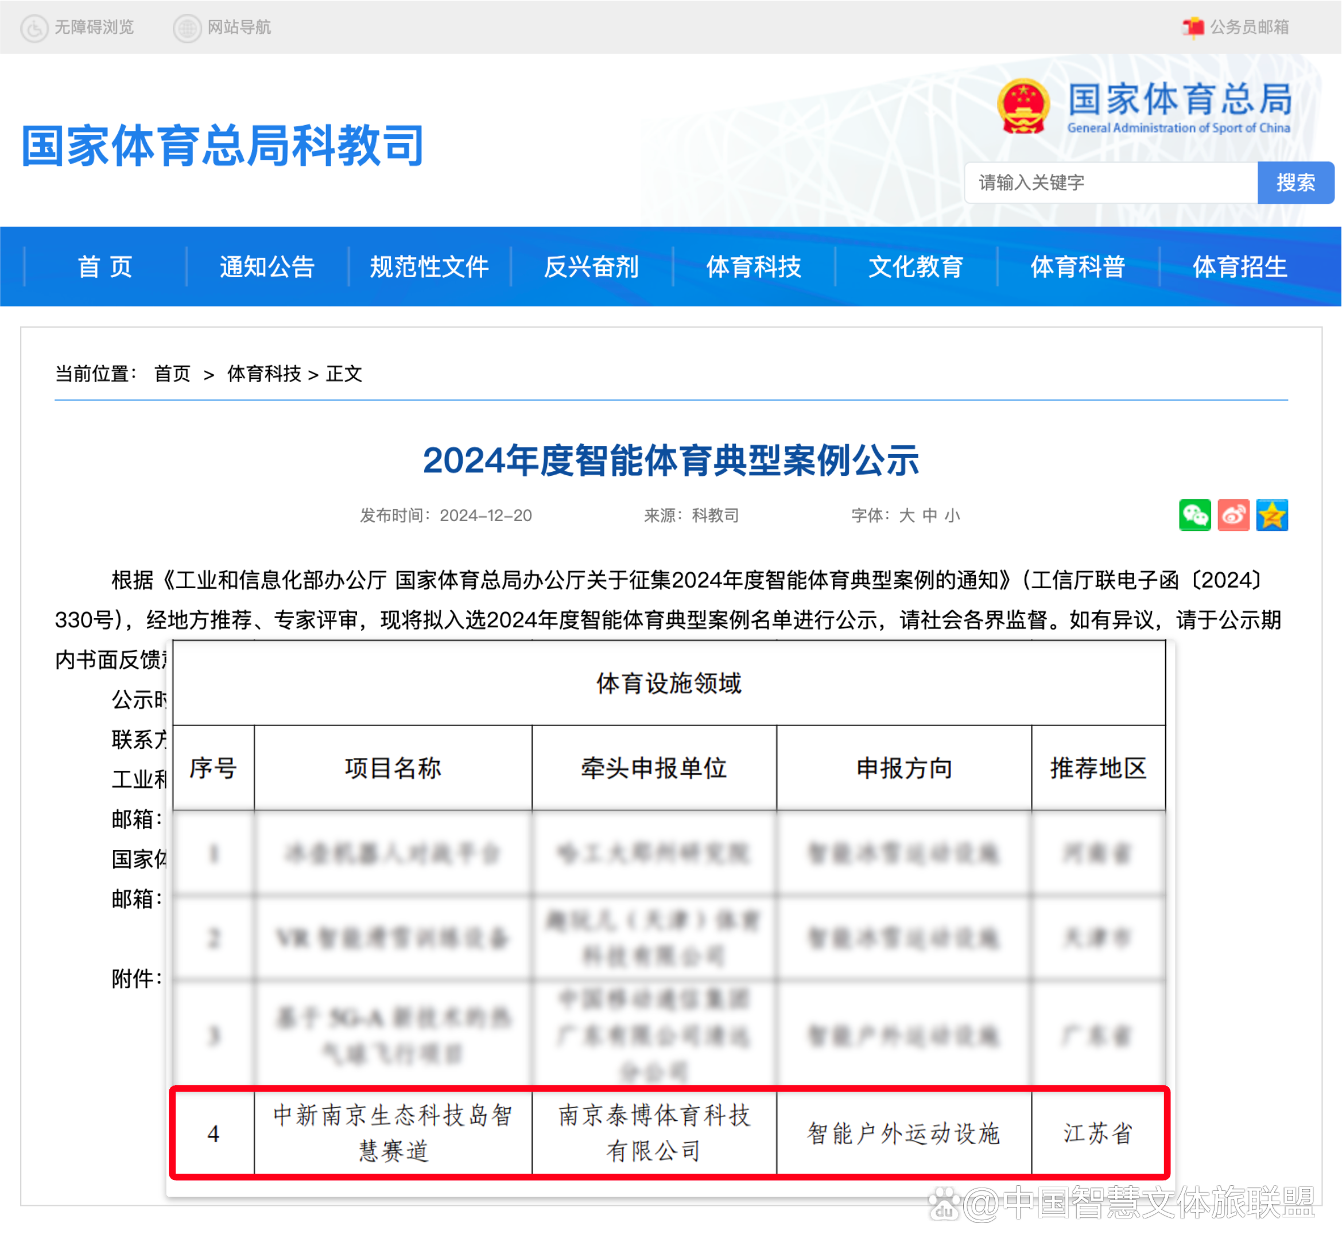Screen dimensions: 1342x1250
Task: Open the 反兴奋剂 menu item
Action: (x=592, y=267)
